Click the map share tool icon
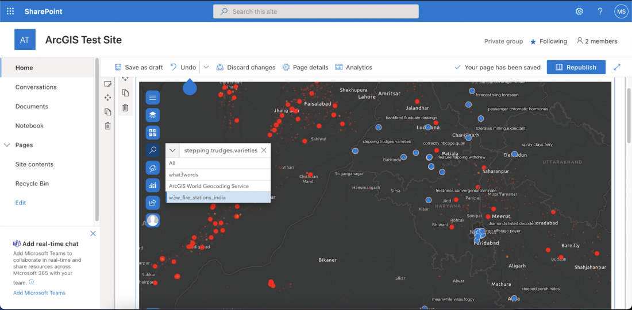 click(x=152, y=203)
